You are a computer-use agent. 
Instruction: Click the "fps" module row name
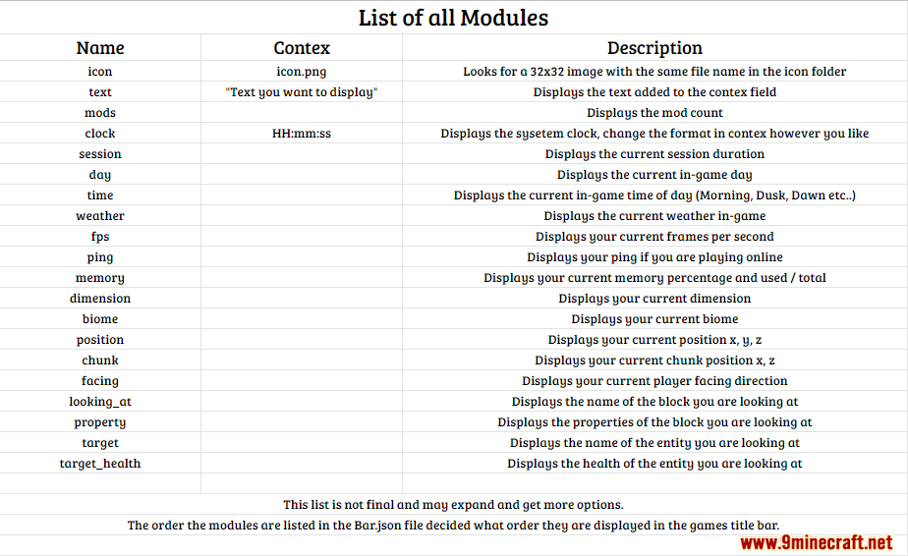point(100,237)
